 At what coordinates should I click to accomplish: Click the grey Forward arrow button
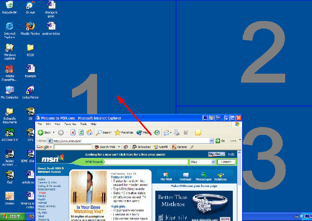tap(61, 133)
